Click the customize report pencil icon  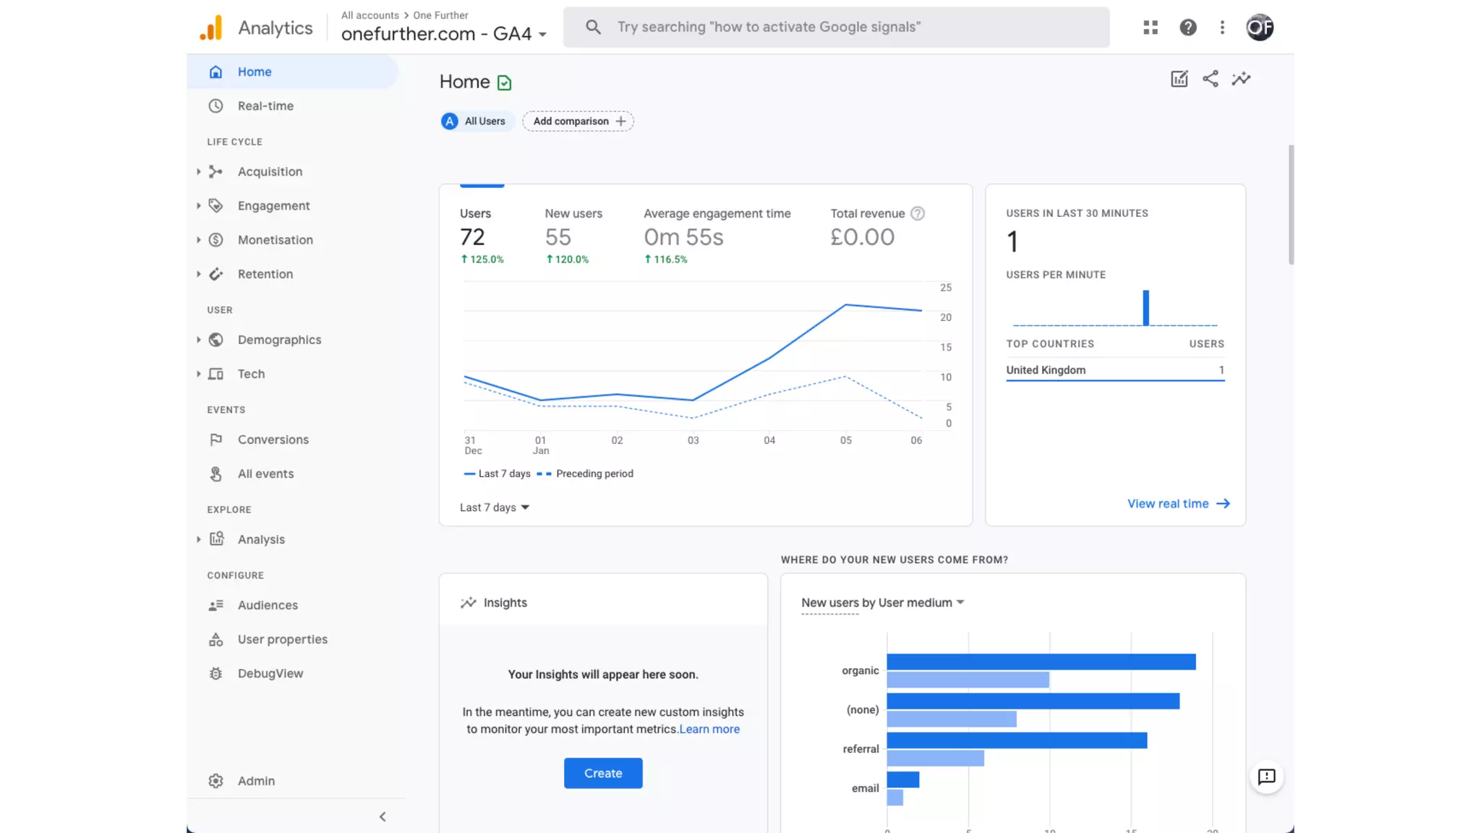click(x=1179, y=79)
